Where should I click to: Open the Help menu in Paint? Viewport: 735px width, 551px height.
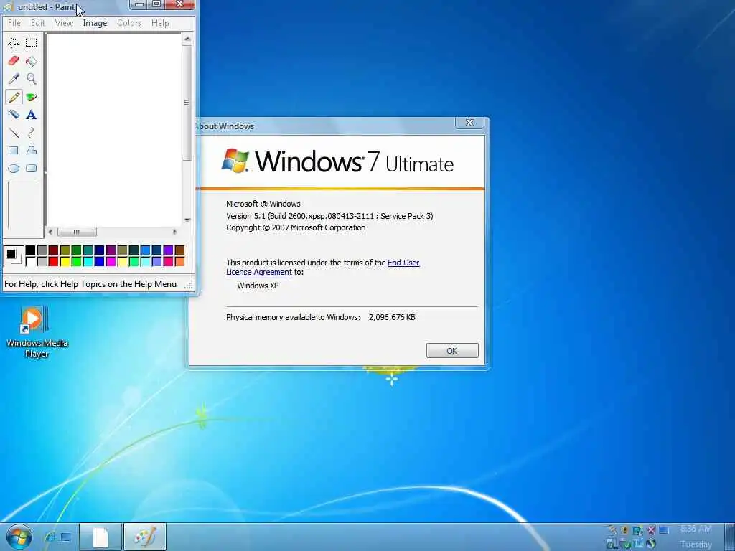pyautogui.click(x=160, y=23)
